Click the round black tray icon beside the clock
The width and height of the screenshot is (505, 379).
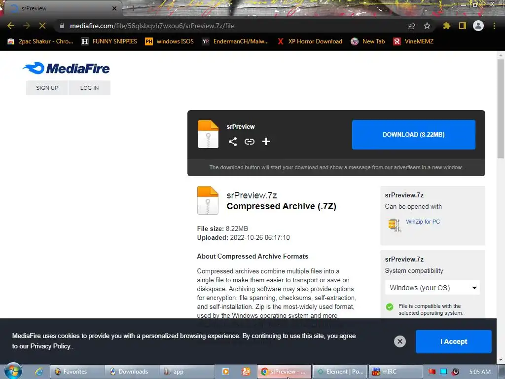pos(455,372)
